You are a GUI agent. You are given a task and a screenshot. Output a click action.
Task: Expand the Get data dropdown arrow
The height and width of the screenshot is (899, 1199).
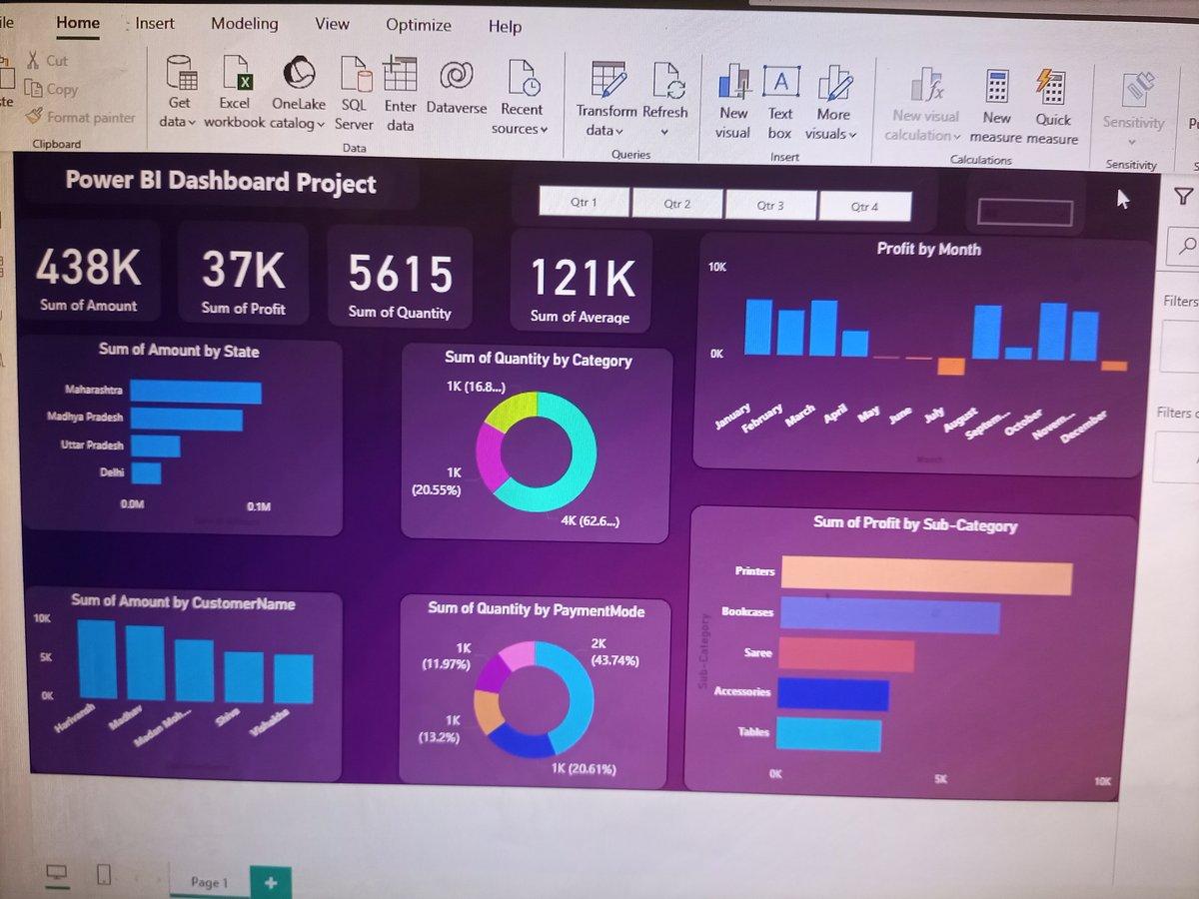pyautogui.click(x=190, y=123)
